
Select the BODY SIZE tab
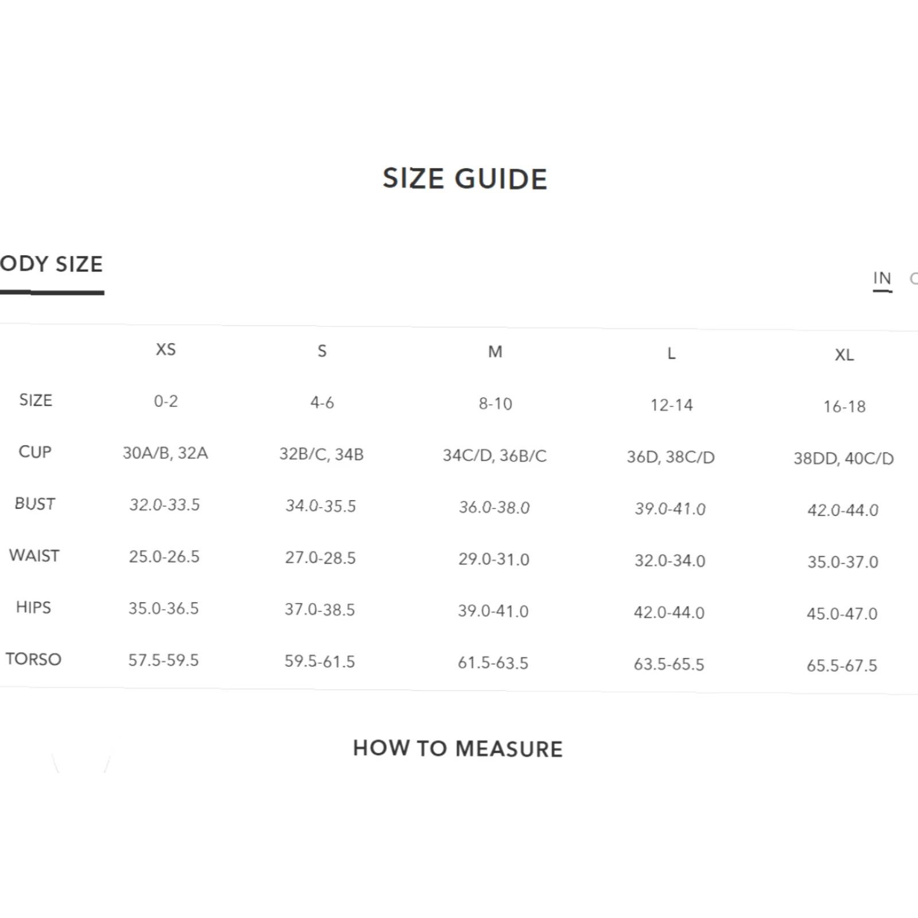point(51,264)
